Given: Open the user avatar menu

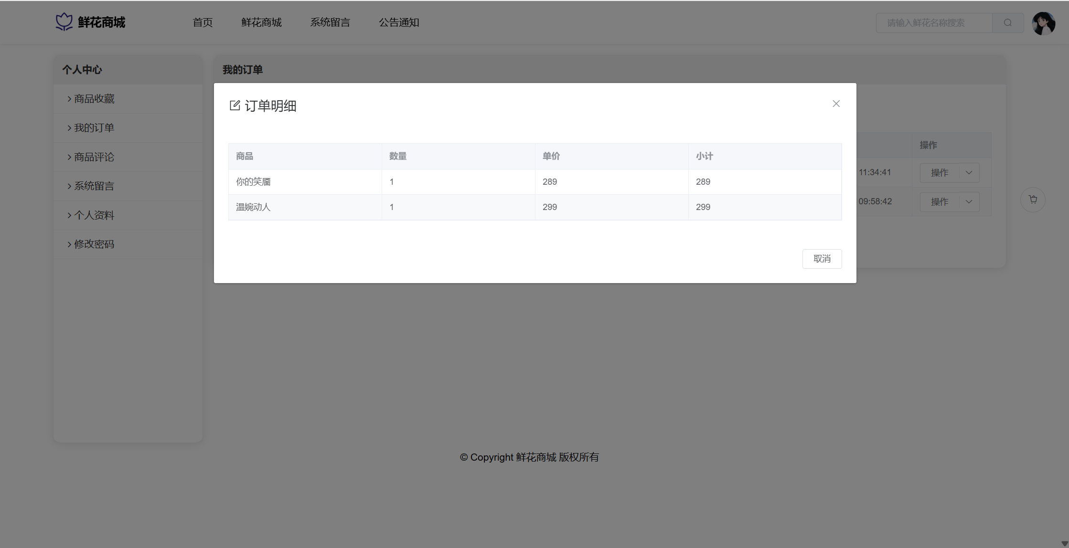Looking at the screenshot, I should pyautogui.click(x=1043, y=23).
